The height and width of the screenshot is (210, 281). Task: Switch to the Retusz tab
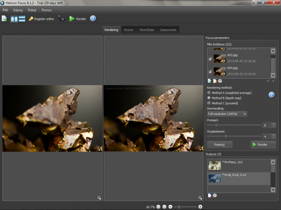click(x=129, y=30)
